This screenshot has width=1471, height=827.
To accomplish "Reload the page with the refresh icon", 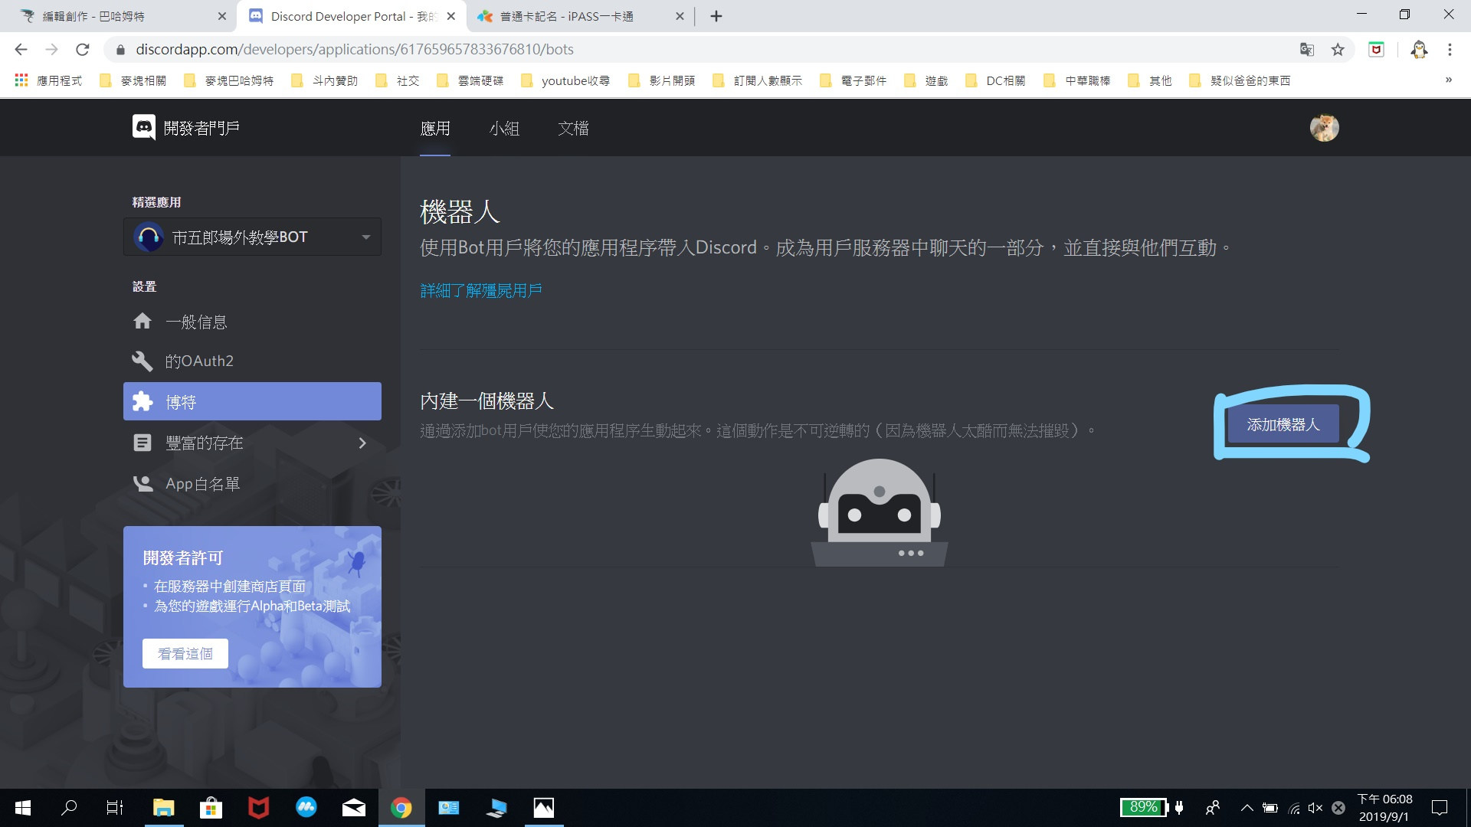I will pos(83,49).
